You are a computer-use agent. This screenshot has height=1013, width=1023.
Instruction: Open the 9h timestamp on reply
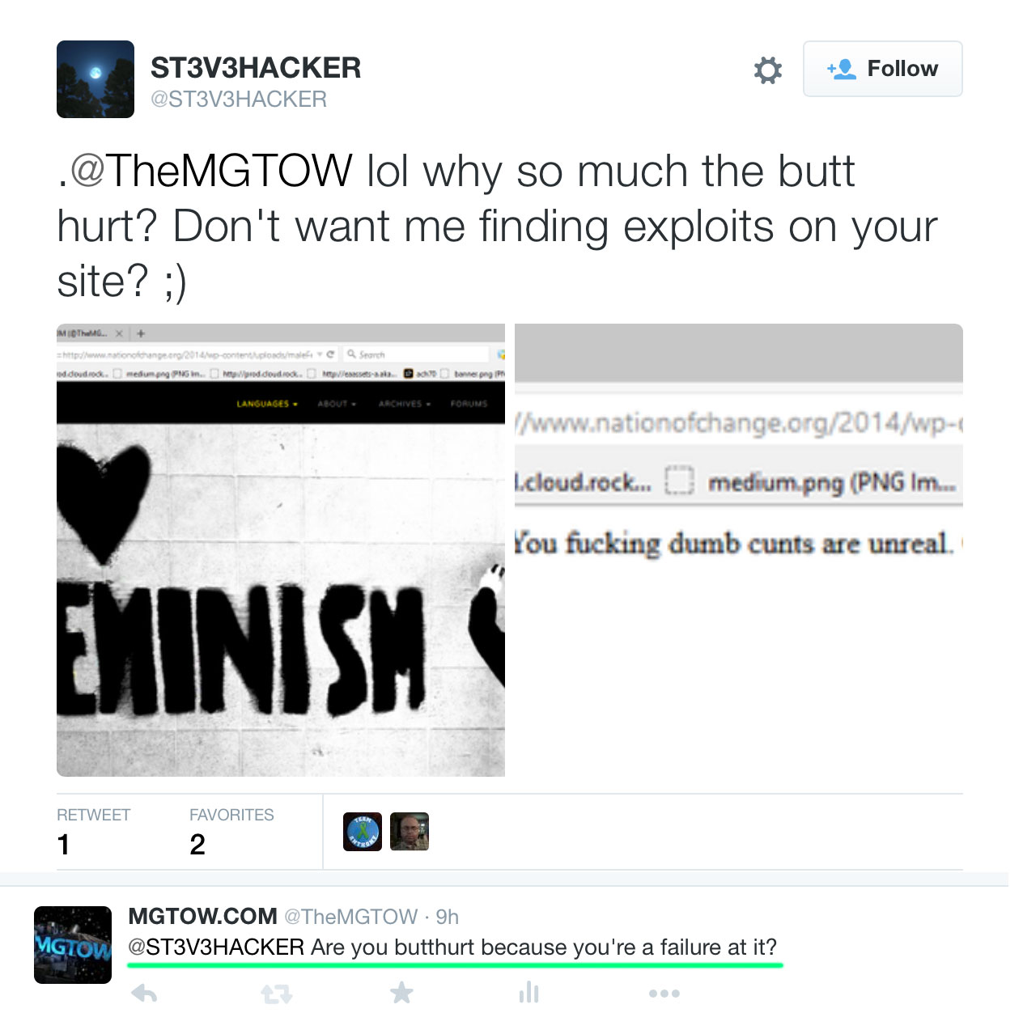point(448,917)
